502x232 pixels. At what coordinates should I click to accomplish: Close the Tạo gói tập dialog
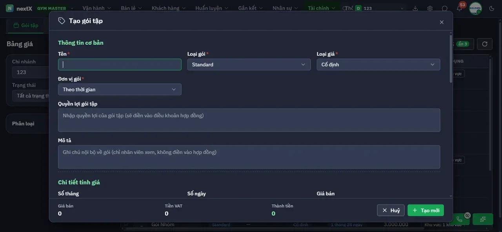[x=442, y=22]
